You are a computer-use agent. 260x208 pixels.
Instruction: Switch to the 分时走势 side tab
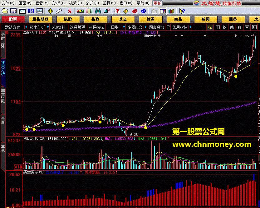3,41
